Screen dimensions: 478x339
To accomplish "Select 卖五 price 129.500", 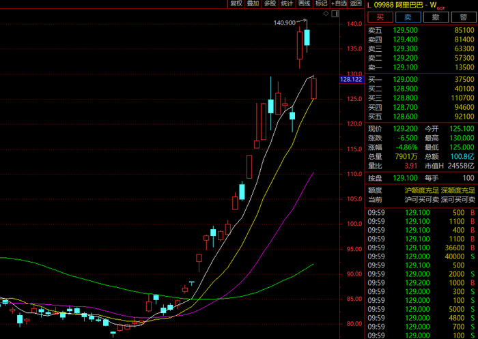I will [x=405, y=30].
